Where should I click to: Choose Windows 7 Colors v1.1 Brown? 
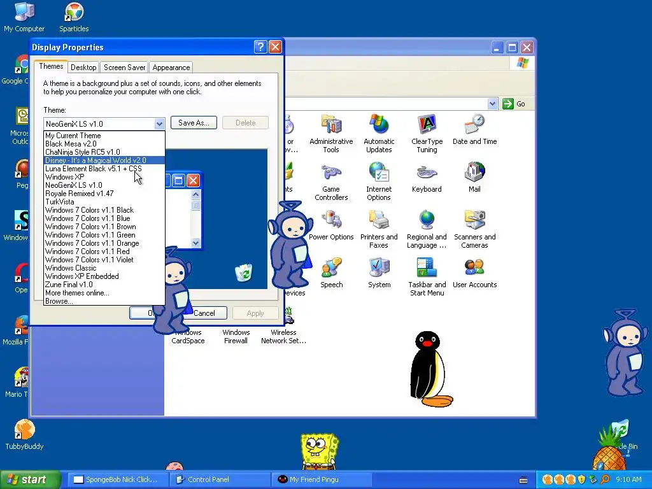104,227
